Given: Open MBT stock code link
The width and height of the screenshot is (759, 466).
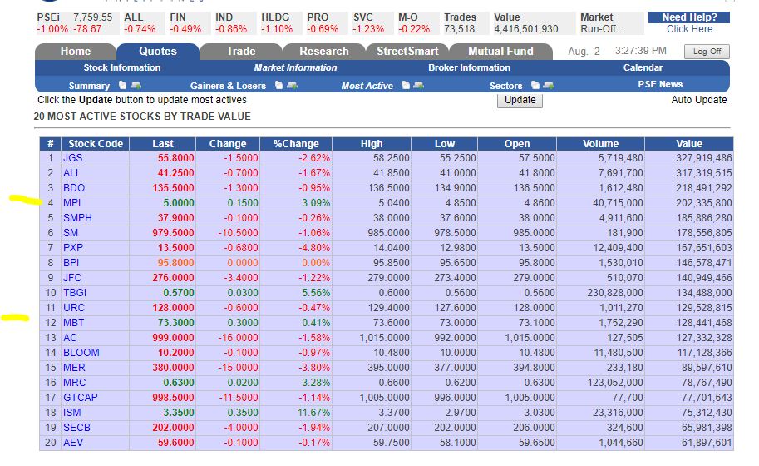Looking at the screenshot, I should (74, 323).
